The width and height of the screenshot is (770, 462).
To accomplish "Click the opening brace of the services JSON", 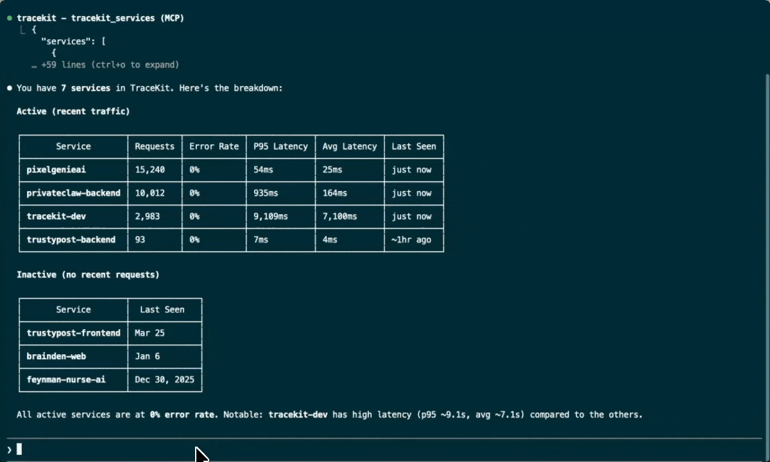I will (x=35, y=30).
